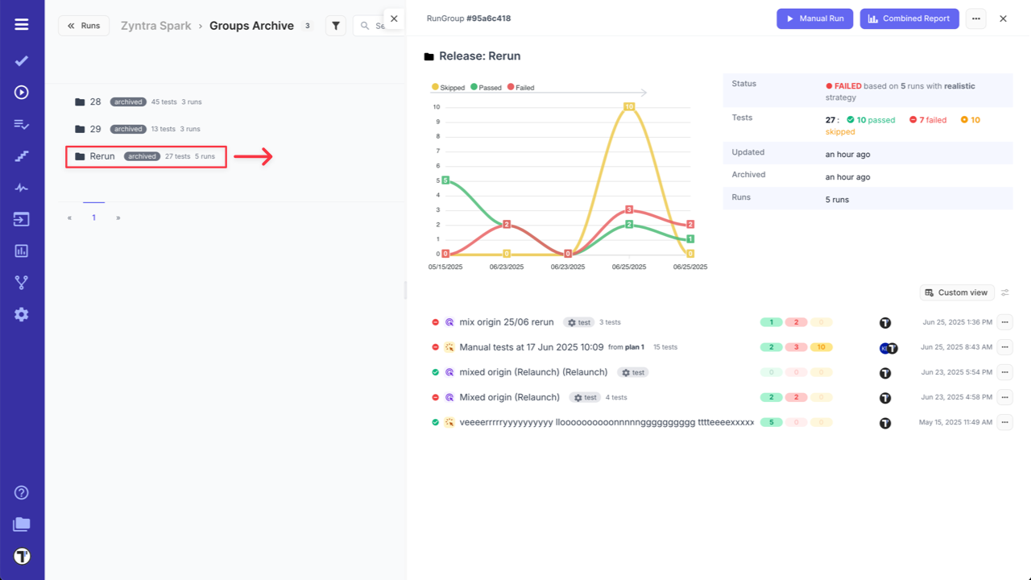Click the filter icon beside Groups Archive

click(335, 25)
